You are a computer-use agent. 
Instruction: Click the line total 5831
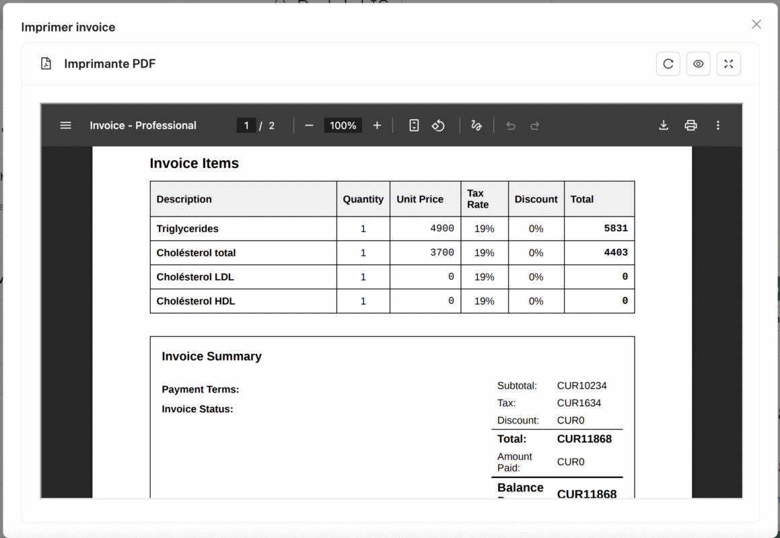click(616, 228)
